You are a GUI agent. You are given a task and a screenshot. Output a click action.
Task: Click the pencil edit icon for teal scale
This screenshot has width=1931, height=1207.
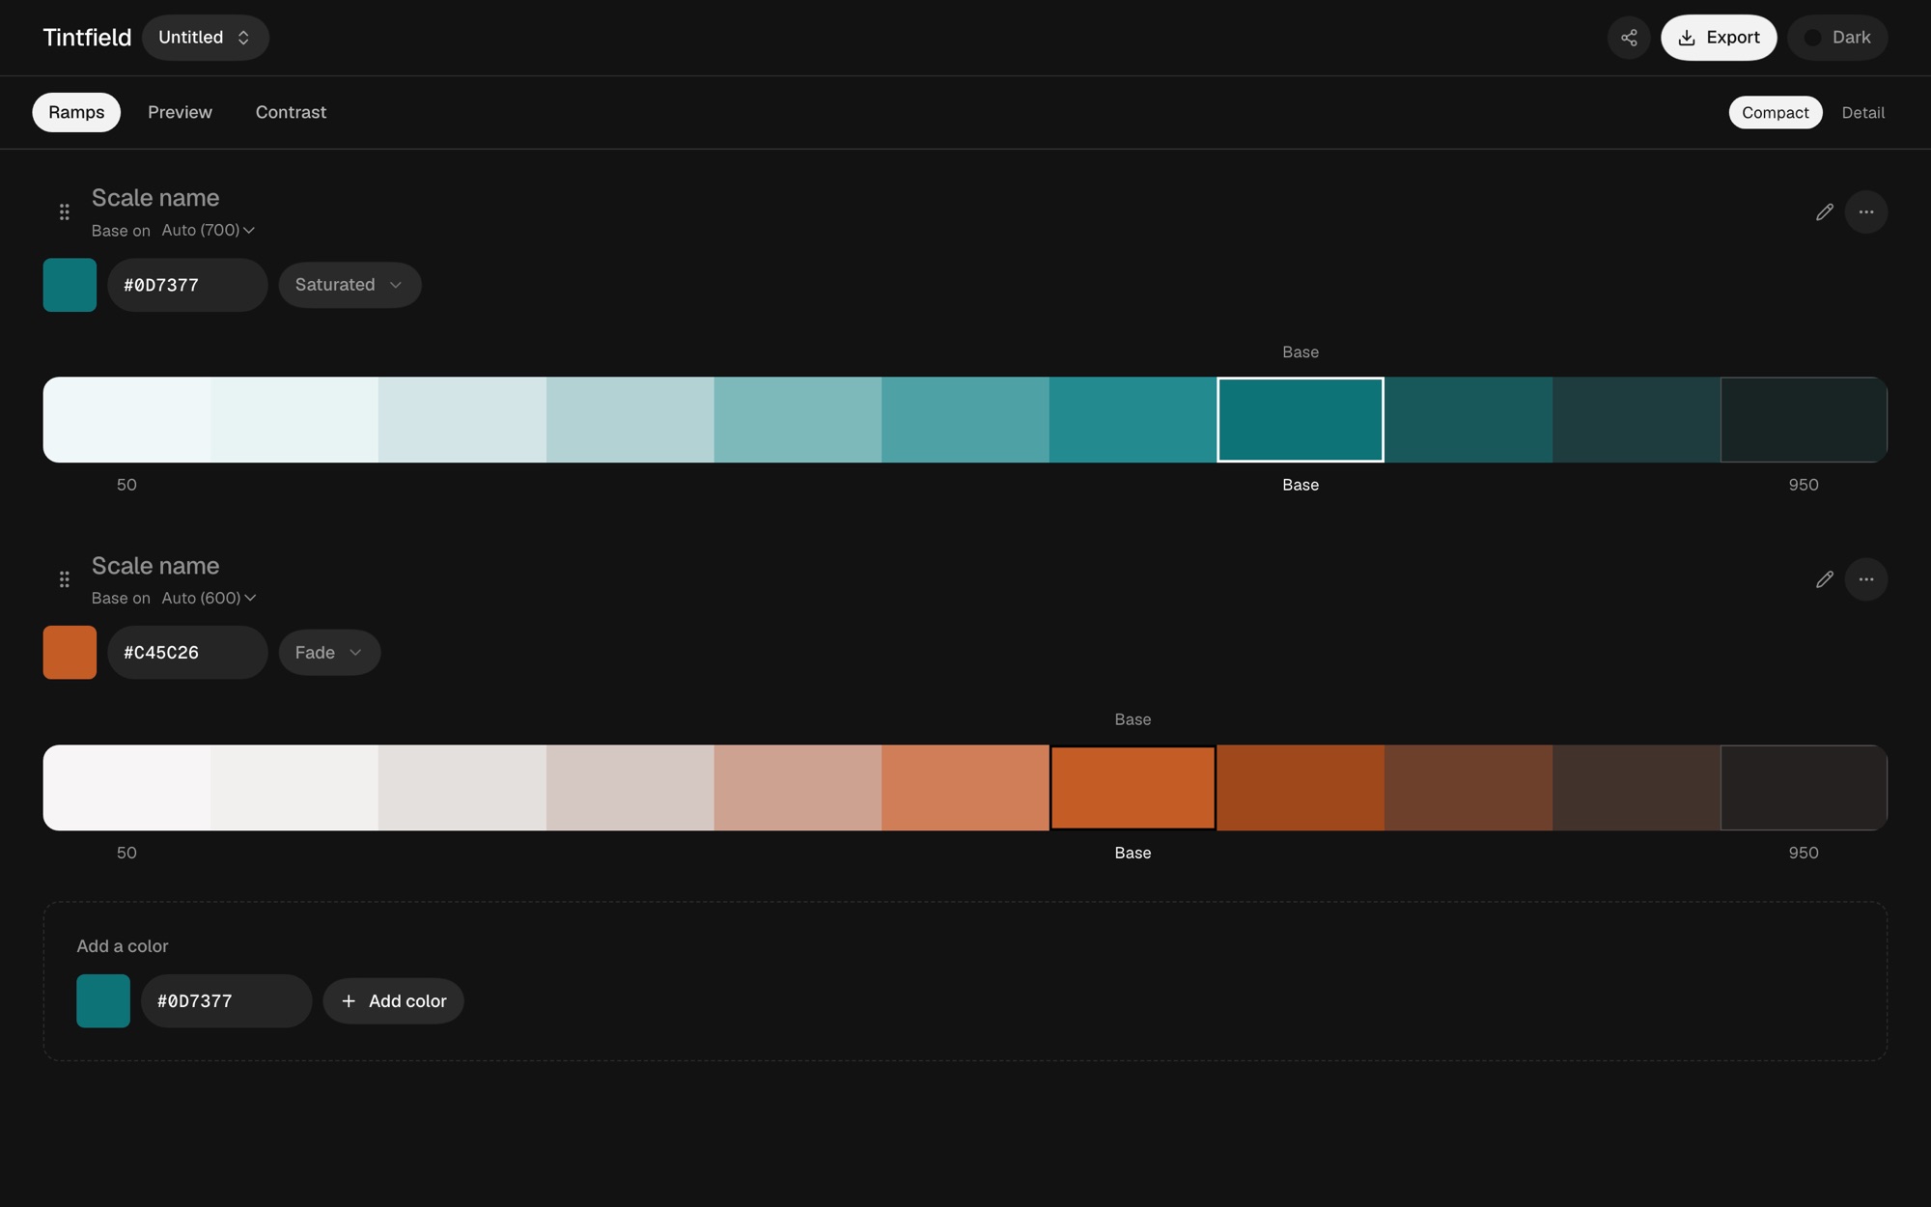[x=1824, y=211]
